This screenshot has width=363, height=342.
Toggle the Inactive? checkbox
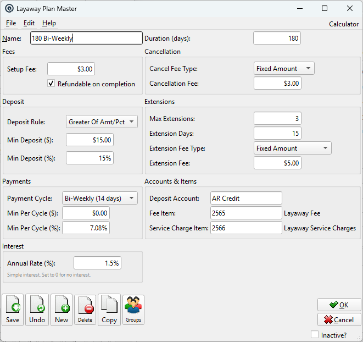tap(315, 334)
